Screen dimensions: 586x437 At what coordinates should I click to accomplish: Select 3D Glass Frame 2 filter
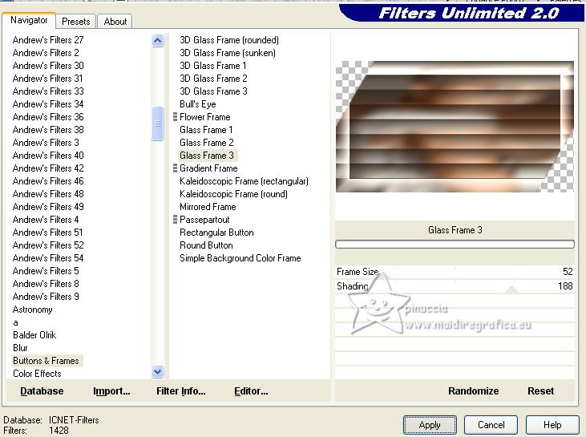click(213, 79)
